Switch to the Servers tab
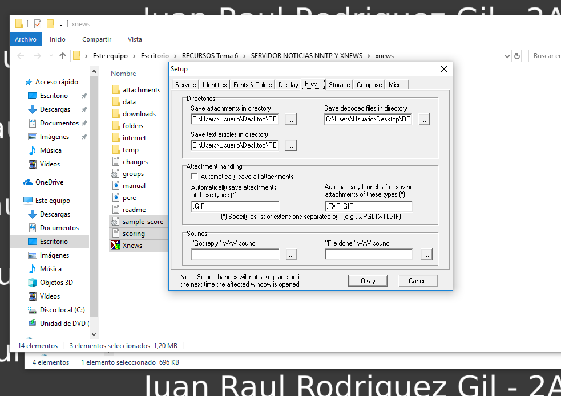 point(185,85)
